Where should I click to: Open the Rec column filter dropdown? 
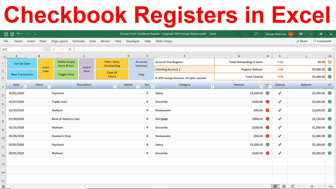[x=153, y=87]
